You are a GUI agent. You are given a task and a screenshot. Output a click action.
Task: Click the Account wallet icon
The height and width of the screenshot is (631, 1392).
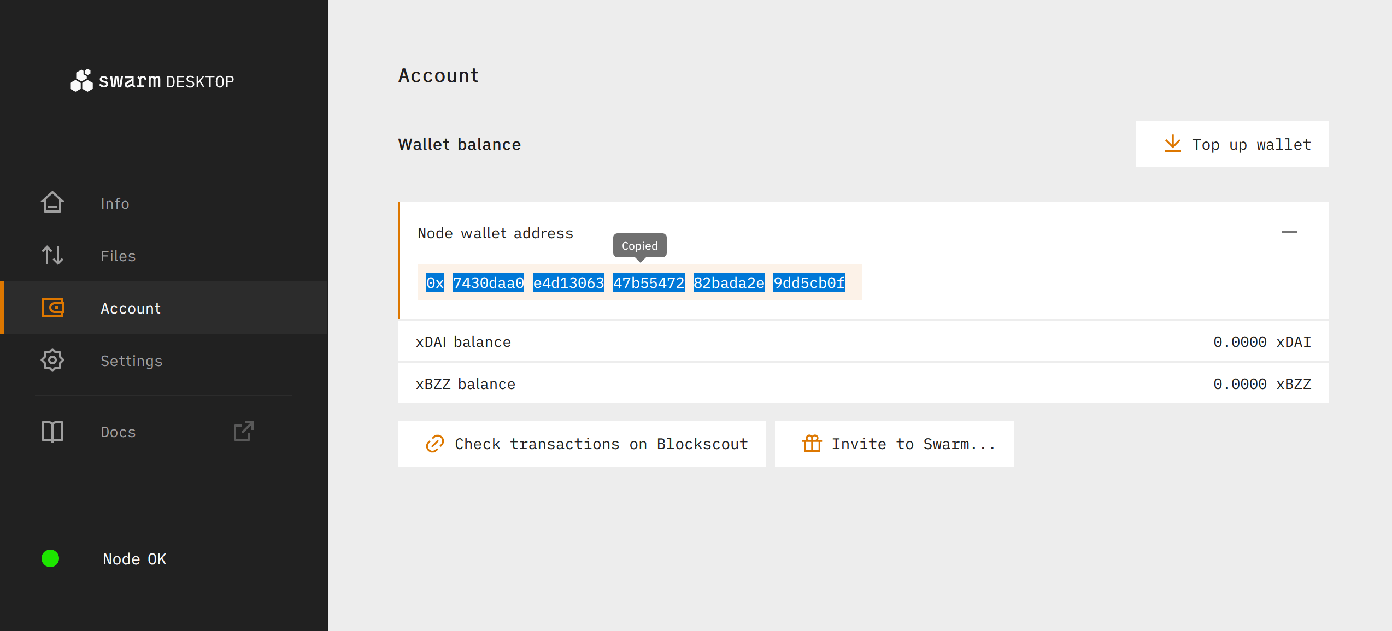[x=52, y=308]
